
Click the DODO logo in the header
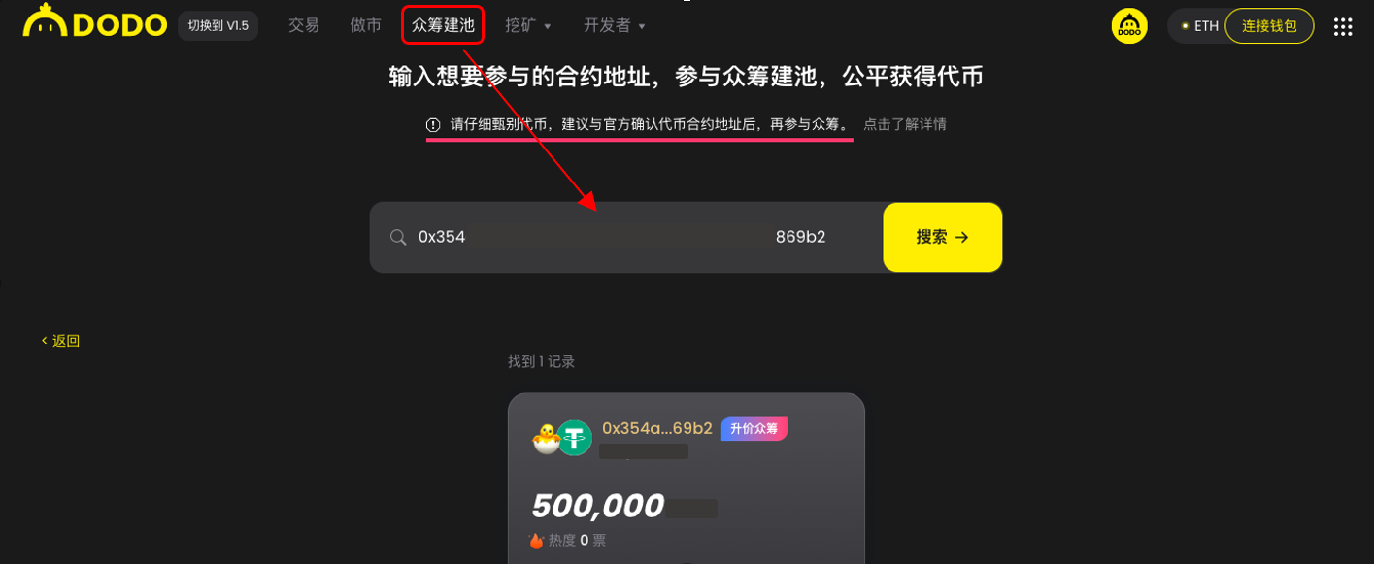coord(94,23)
